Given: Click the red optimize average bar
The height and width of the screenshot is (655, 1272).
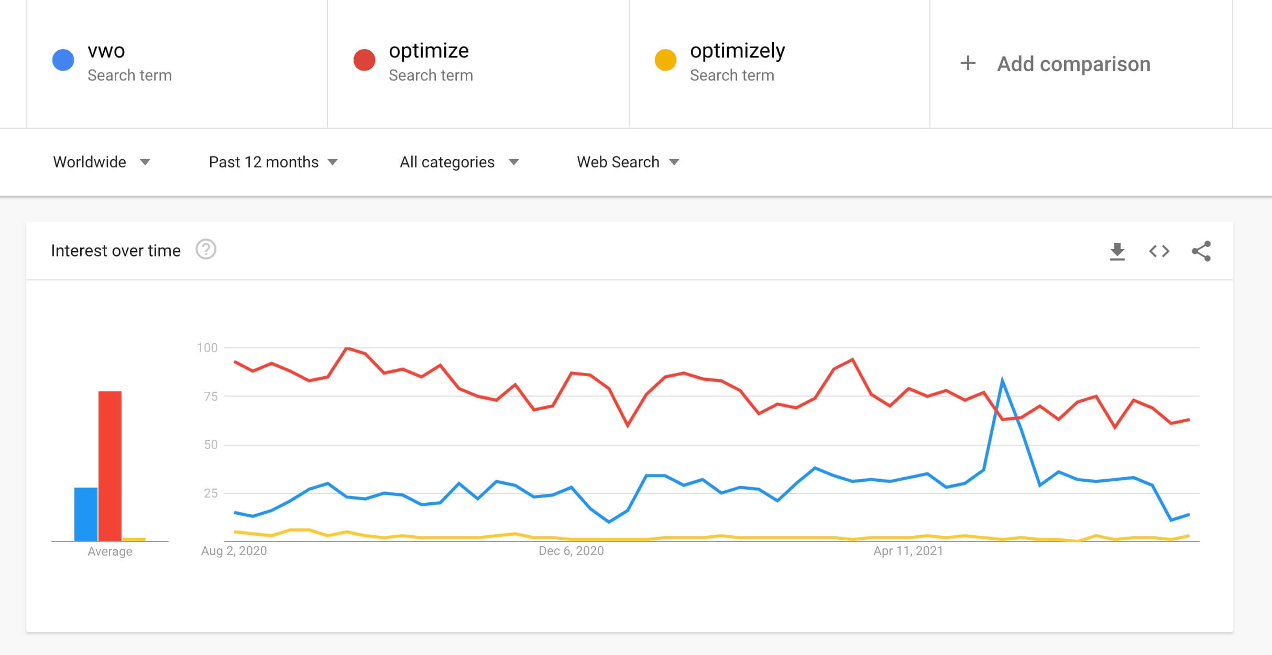Looking at the screenshot, I should click(110, 466).
